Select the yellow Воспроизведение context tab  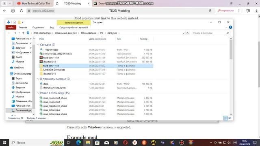[74, 23]
